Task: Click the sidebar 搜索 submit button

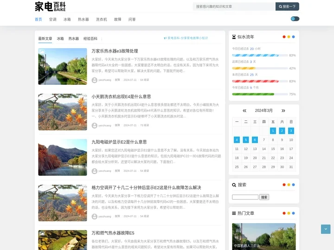Action: [264, 197]
